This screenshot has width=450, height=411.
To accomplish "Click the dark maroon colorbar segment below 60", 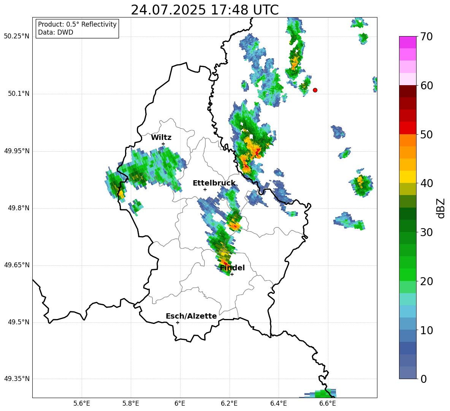I will point(407,91).
